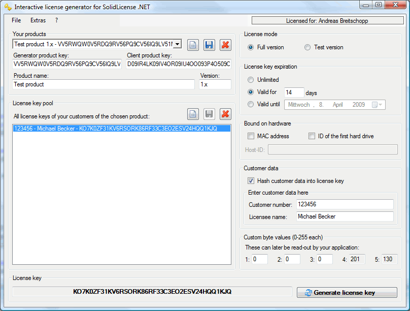Click the Generate license key button
This screenshot has width=410, height=311.
click(348, 292)
